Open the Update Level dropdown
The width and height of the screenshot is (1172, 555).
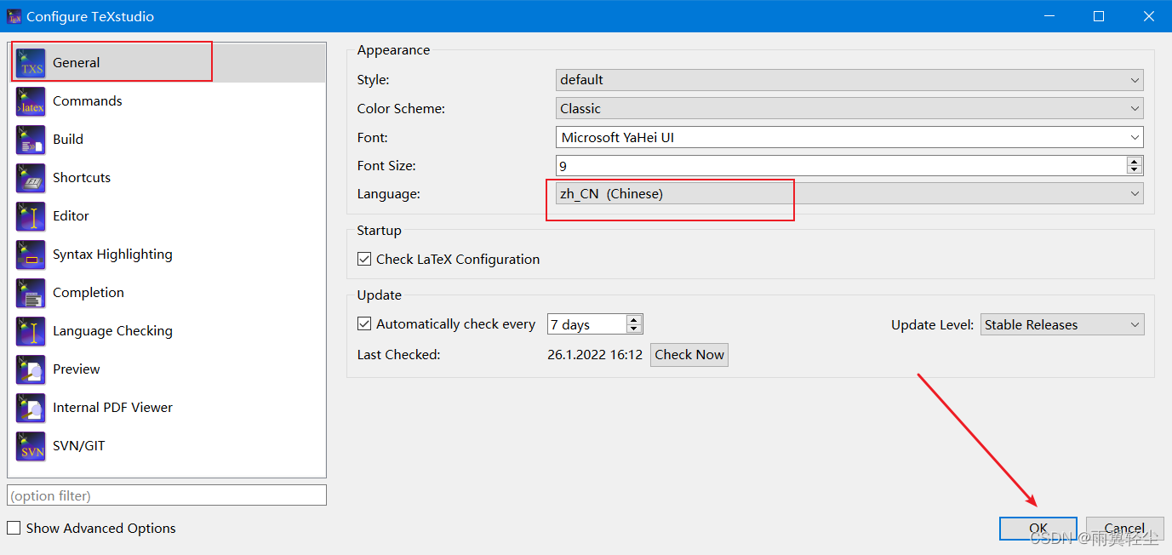coord(1062,324)
